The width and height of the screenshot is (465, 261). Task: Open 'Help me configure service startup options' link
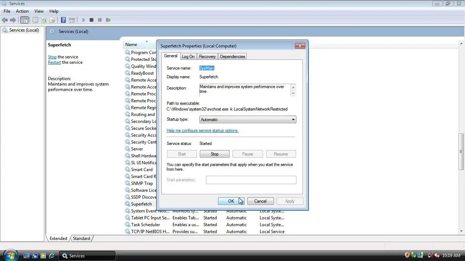tap(203, 130)
